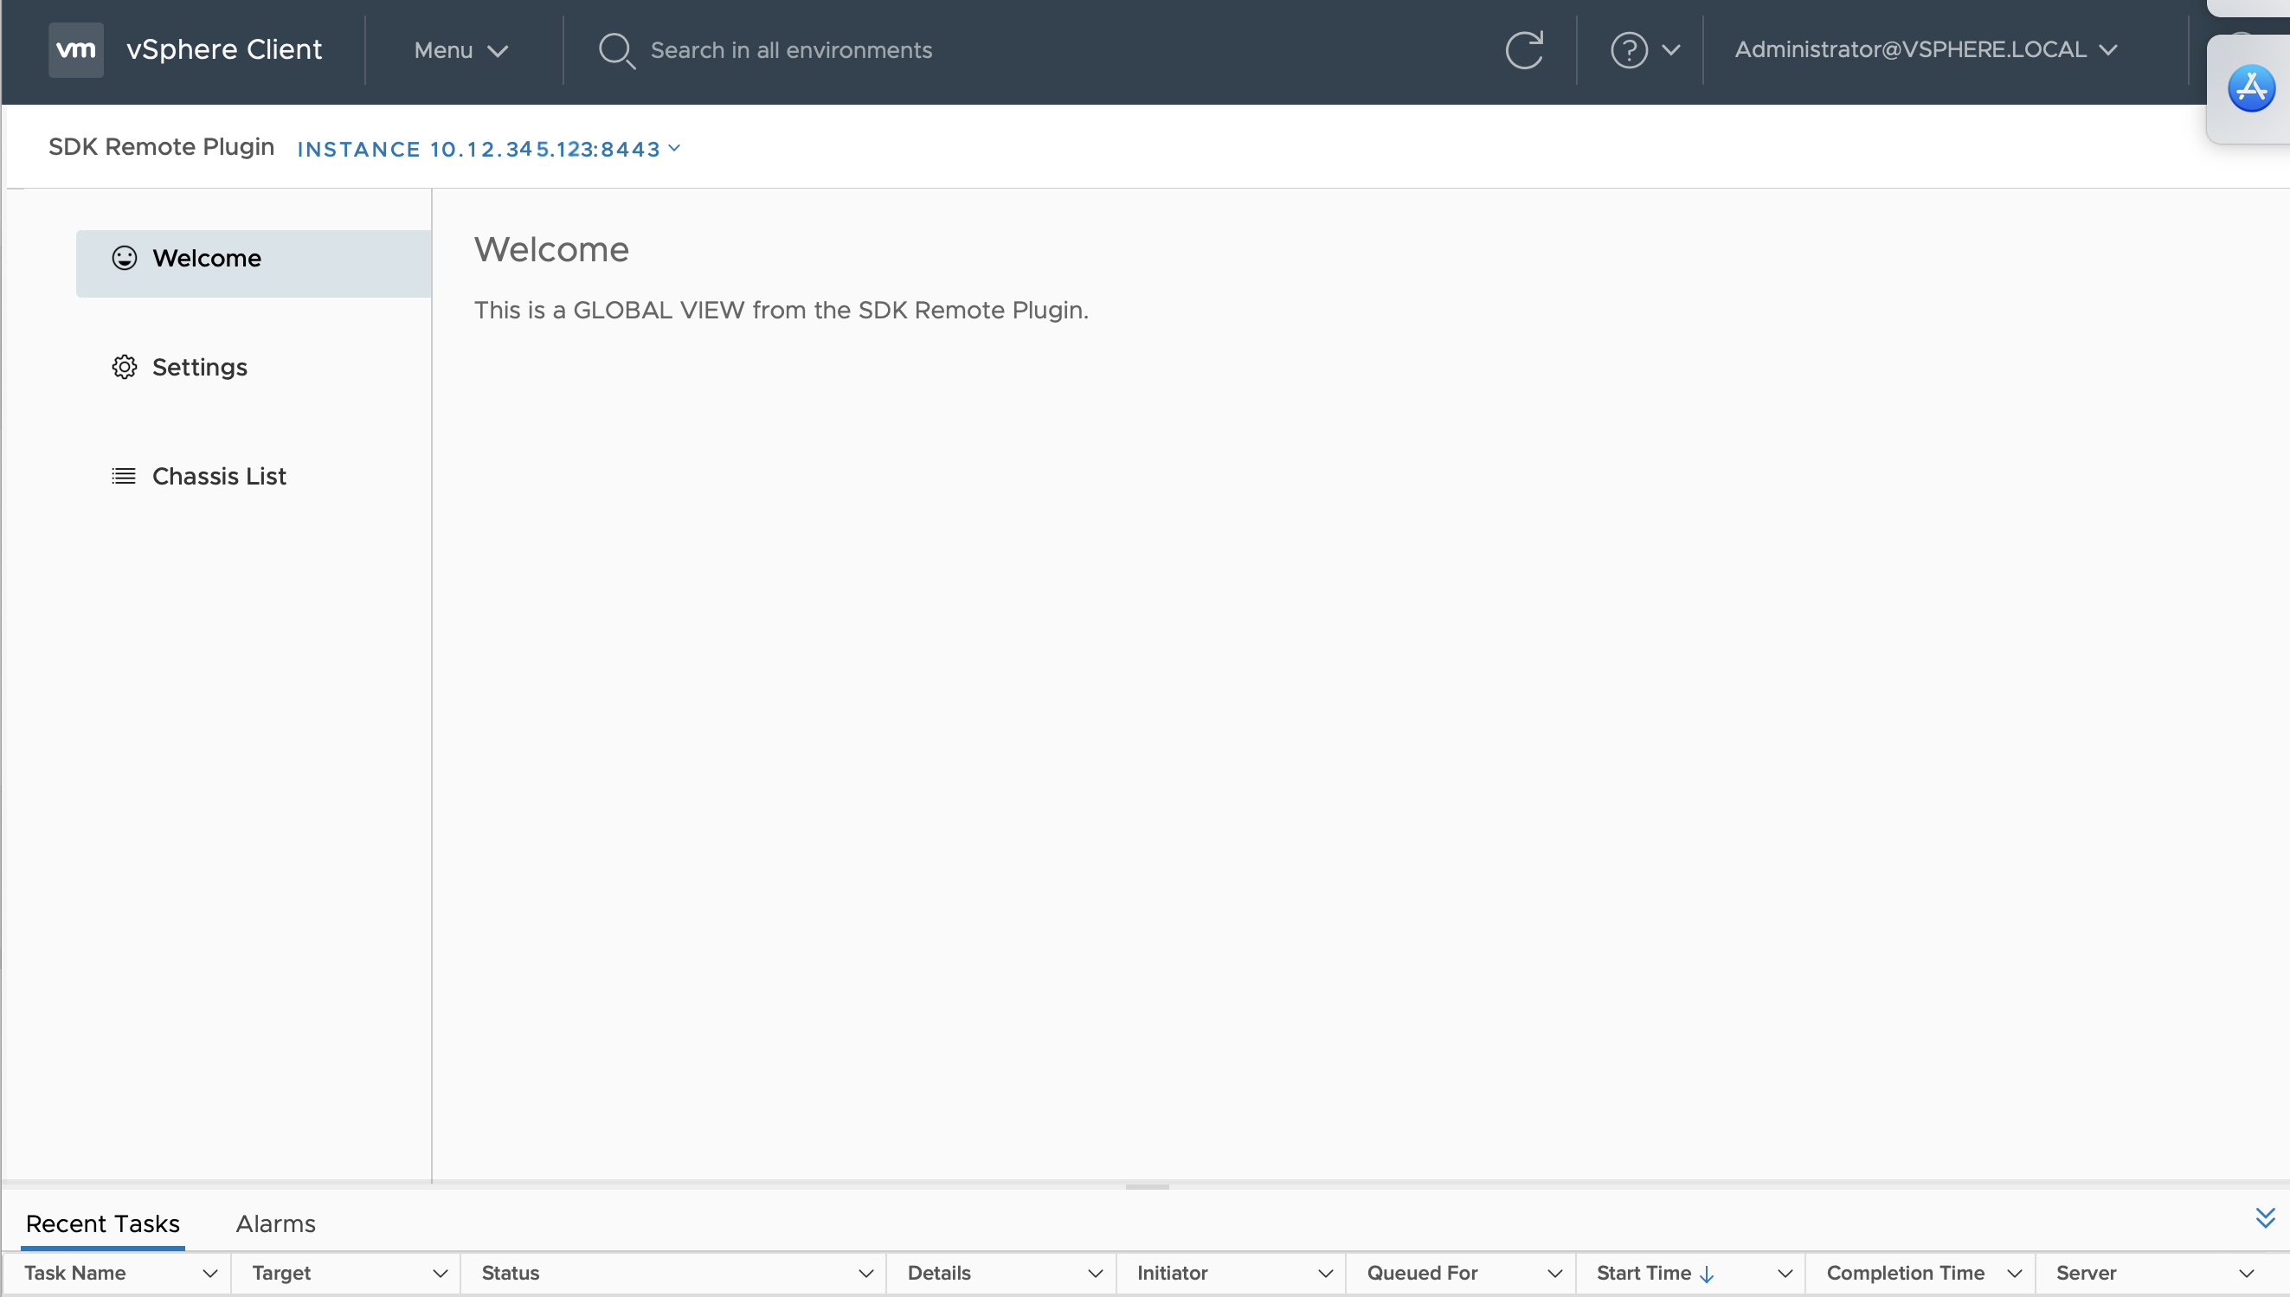Viewport: 2290px width, 1297px height.
Task: Click the search magnifier icon
Action: 616,51
